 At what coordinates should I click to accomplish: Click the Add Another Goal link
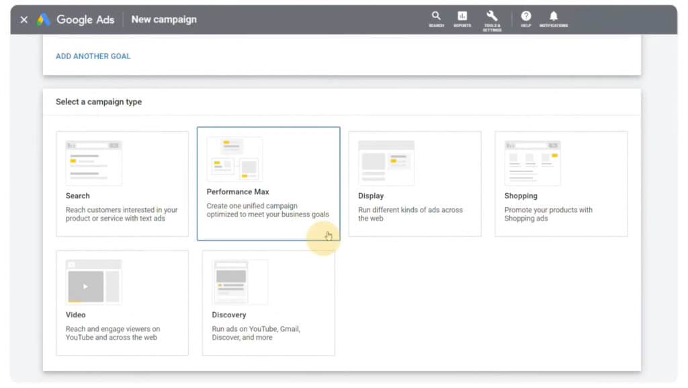[93, 56]
